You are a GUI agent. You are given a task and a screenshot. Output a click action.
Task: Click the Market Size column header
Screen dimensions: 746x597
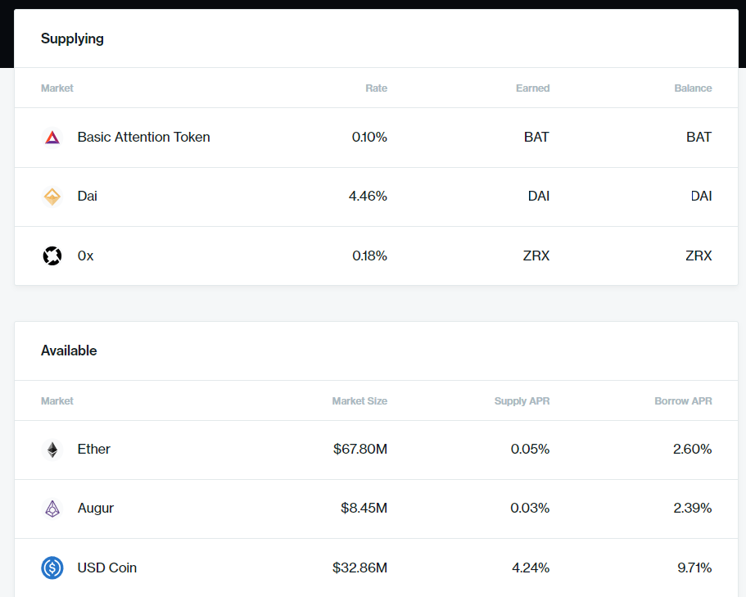[x=359, y=401]
